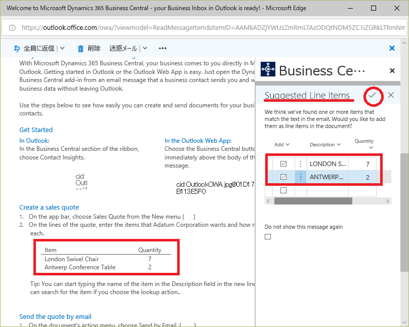Check the Add box on empty row
Viewport: 409px width, 327px height.
pos(283,190)
